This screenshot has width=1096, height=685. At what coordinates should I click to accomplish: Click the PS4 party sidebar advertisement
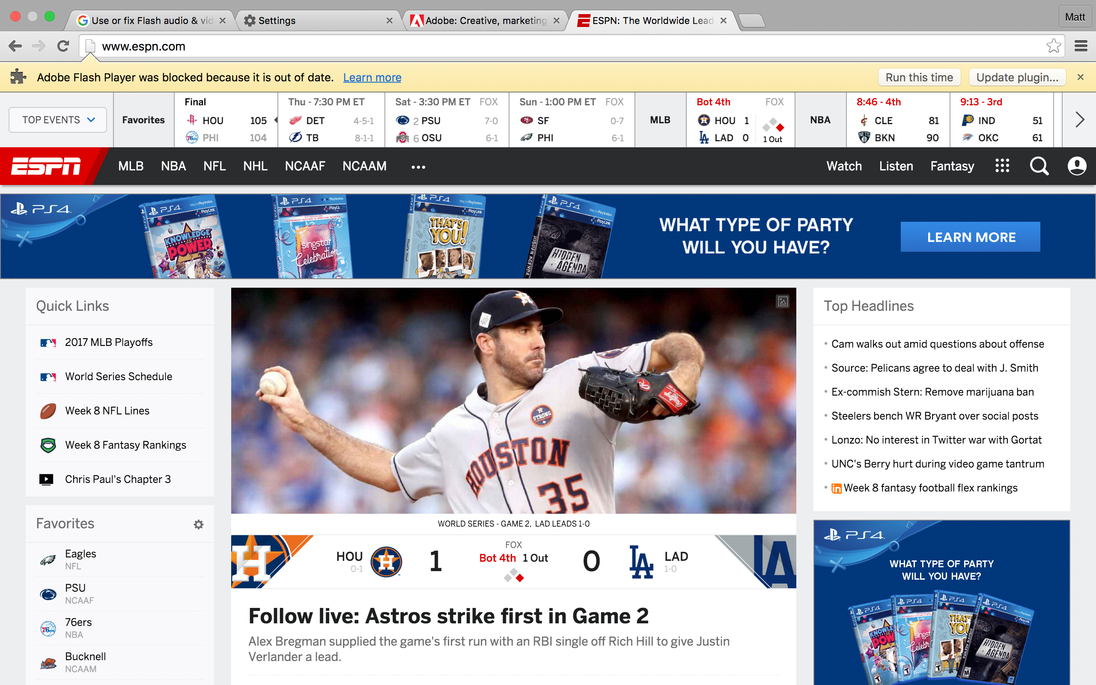coord(941,602)
